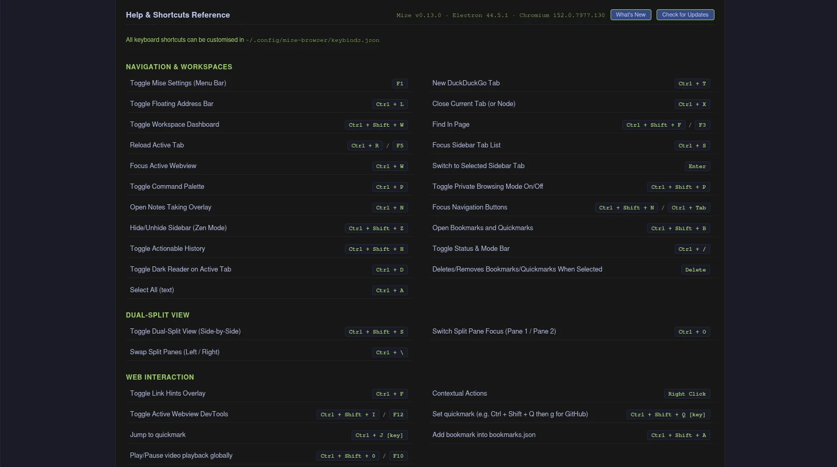Select 'Toggle Command Palette' row text
Image resolution: width=837 pixels, height=467 pixels.
click(x=167, y=187)
